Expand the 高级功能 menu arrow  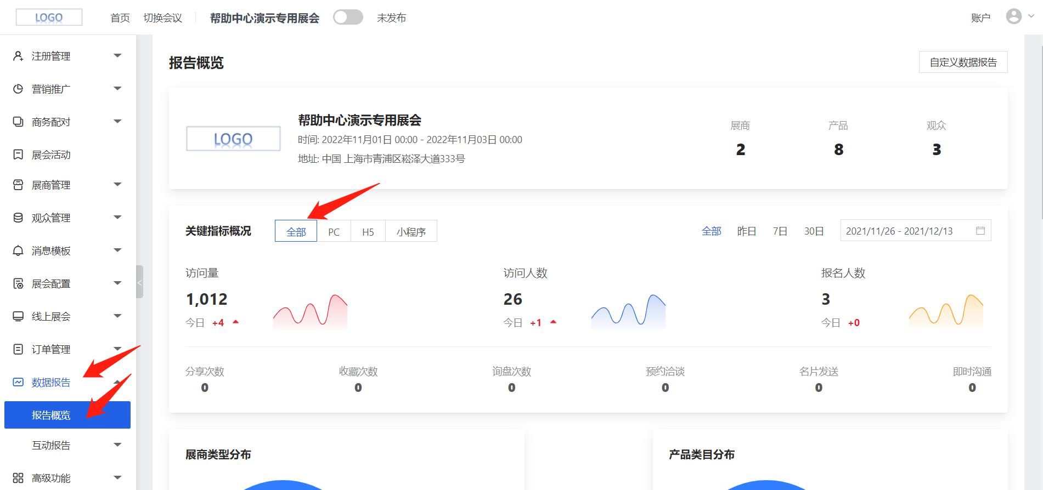tap(117, 478)
